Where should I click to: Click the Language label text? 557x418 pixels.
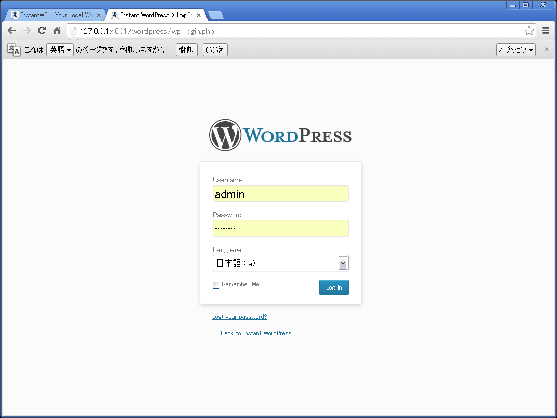(x=227, y=250)
